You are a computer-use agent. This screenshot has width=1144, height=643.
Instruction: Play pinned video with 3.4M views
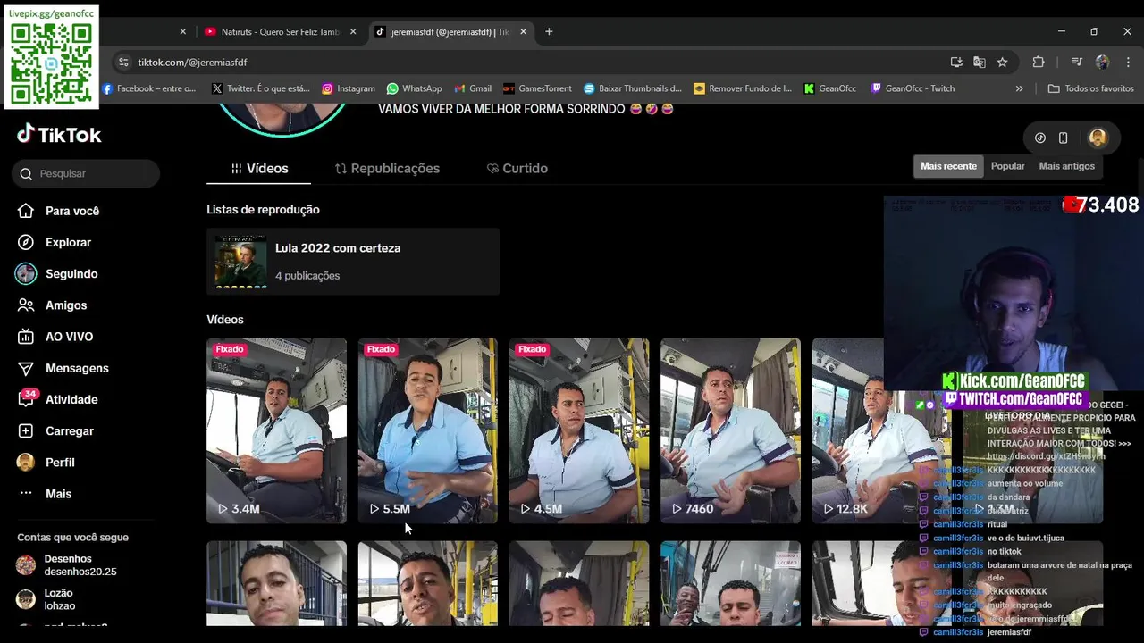click(x=276, y=430)
